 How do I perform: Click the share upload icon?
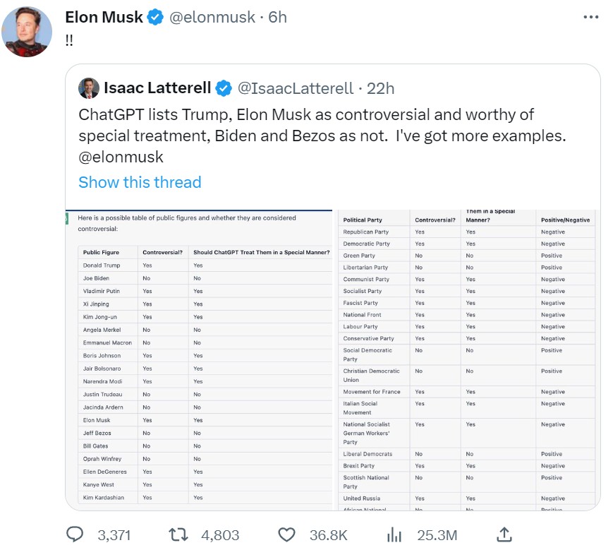point(504,534)
